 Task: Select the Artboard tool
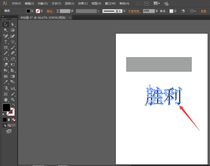pos(6,94)
